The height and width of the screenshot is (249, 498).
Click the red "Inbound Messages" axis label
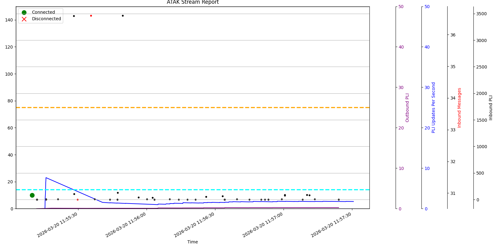459,108
